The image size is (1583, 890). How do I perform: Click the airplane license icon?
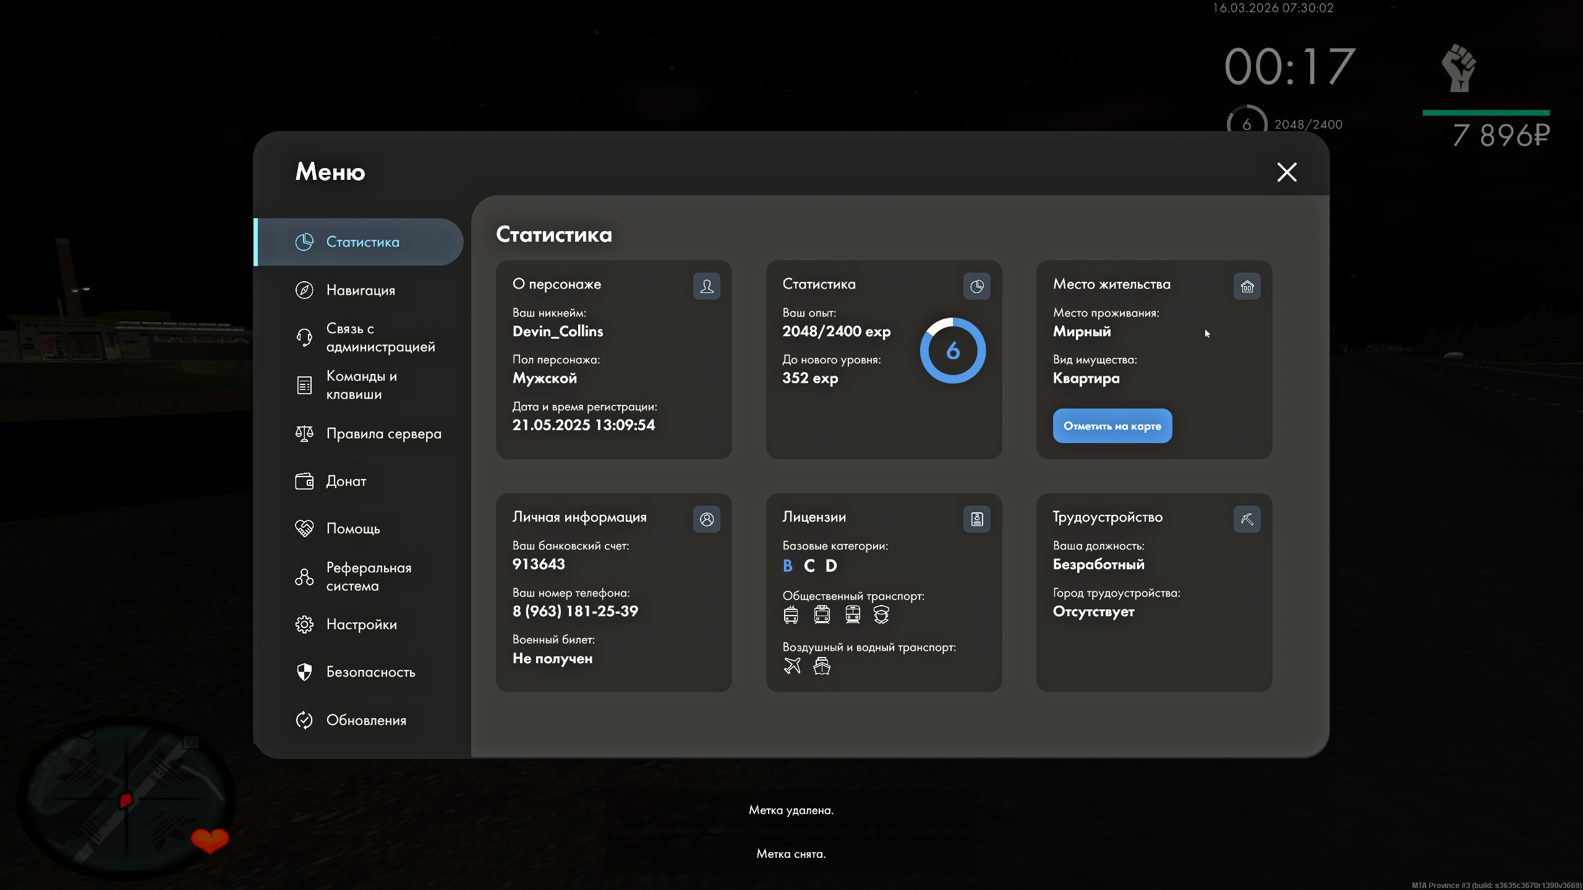[792, 666]
